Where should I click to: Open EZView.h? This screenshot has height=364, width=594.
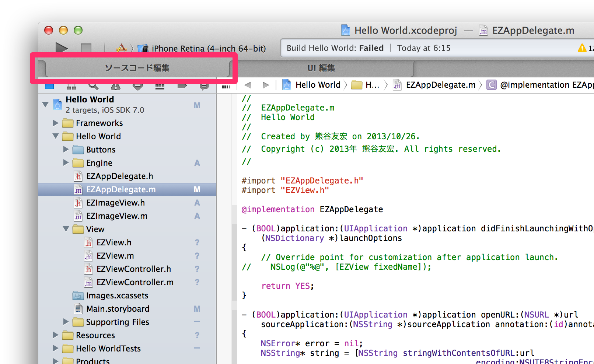tap(127, 242)
